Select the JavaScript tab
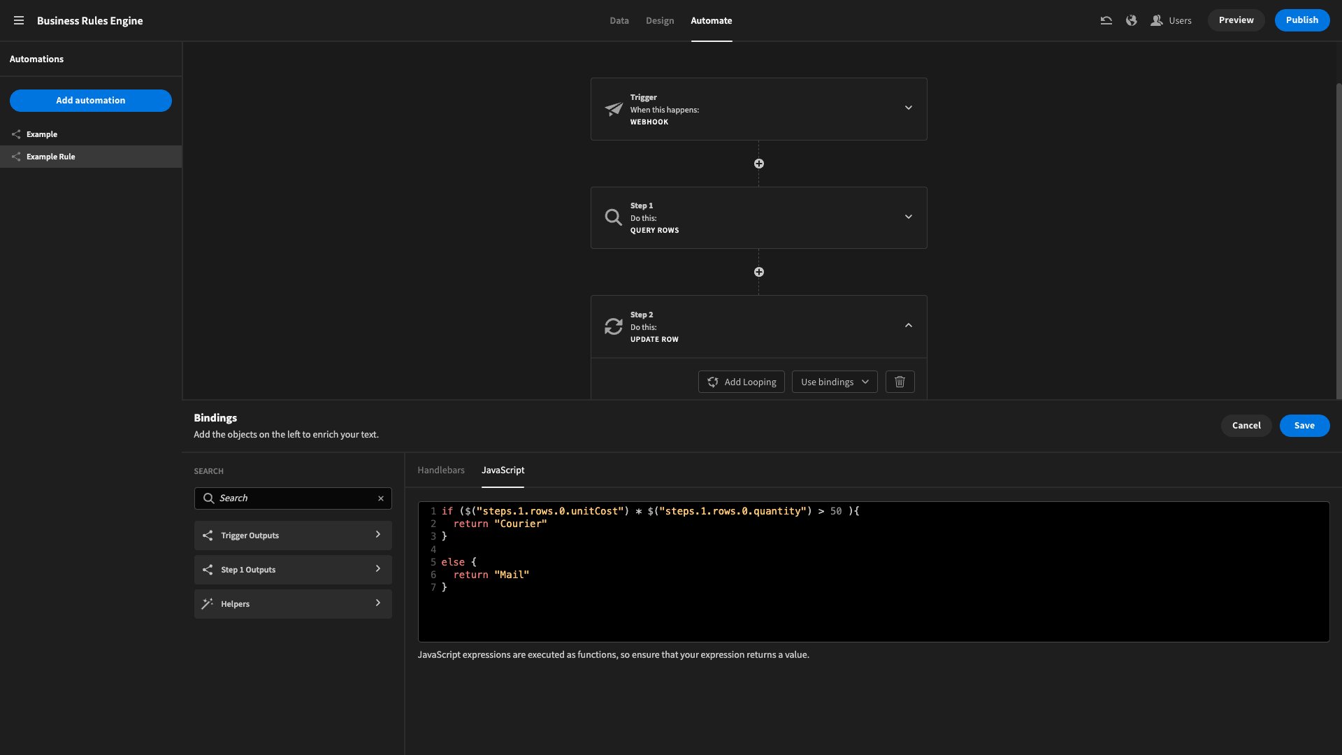 click(503, 470)
